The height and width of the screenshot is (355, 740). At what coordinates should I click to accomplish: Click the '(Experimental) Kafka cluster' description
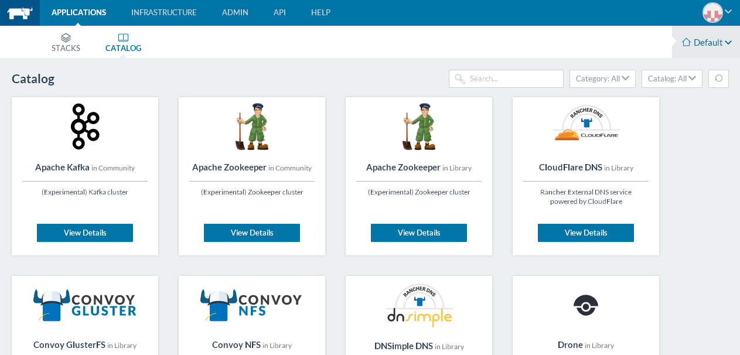pyautogui.click(x=85, y=192)
